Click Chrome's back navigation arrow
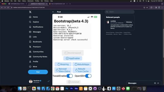This screenshot has width=164, height=92. click(x=2, y=7)
